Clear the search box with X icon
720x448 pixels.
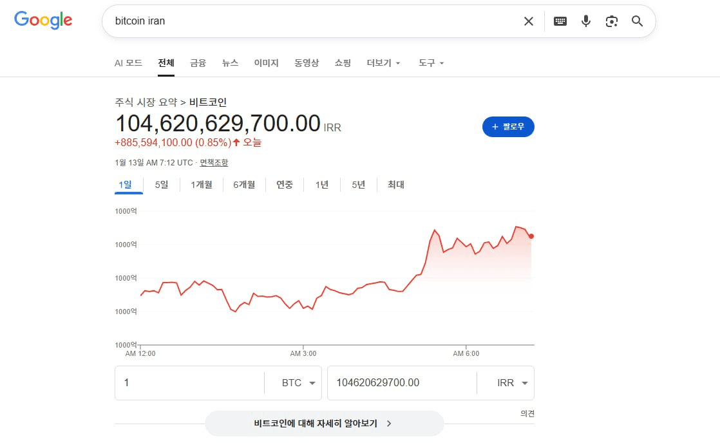(529, 21)
